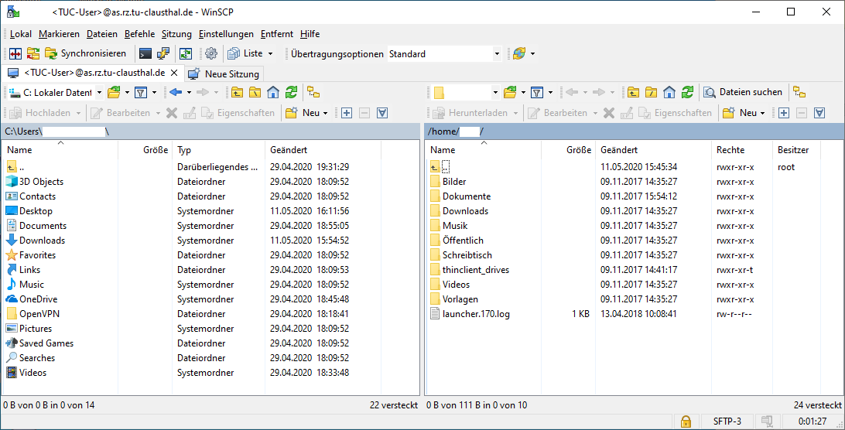Screen dimensions: 845x430
Task: Expand the Übertragungsoptionen Standard dropdown
Action: coord(497,54)
